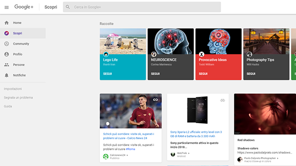Click the Red shadows post title
The width and height of the screenshot is (296, 166).
(246, 140)
